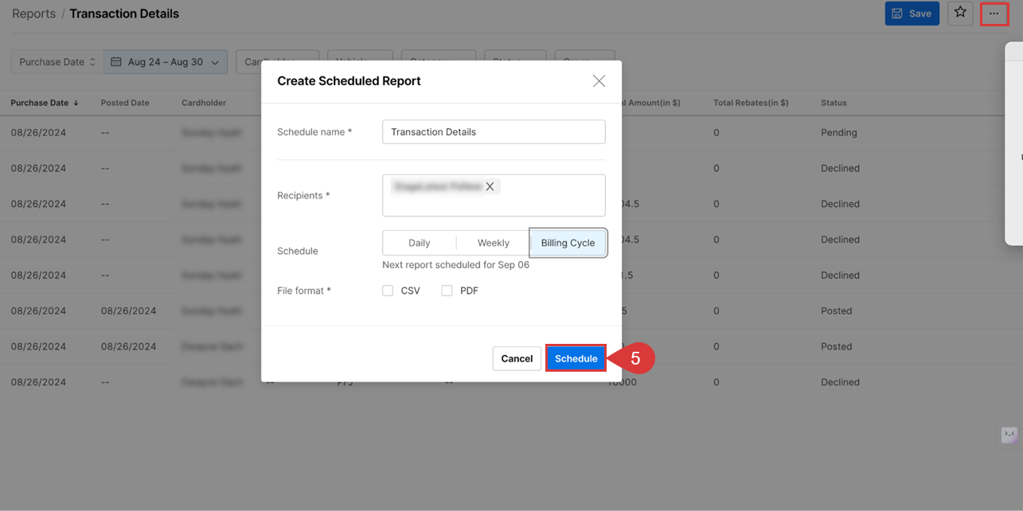Click inside the Recipients input box
This screenshot has width=1023, height=511.
pyautogui.click(x=494, y=205)
